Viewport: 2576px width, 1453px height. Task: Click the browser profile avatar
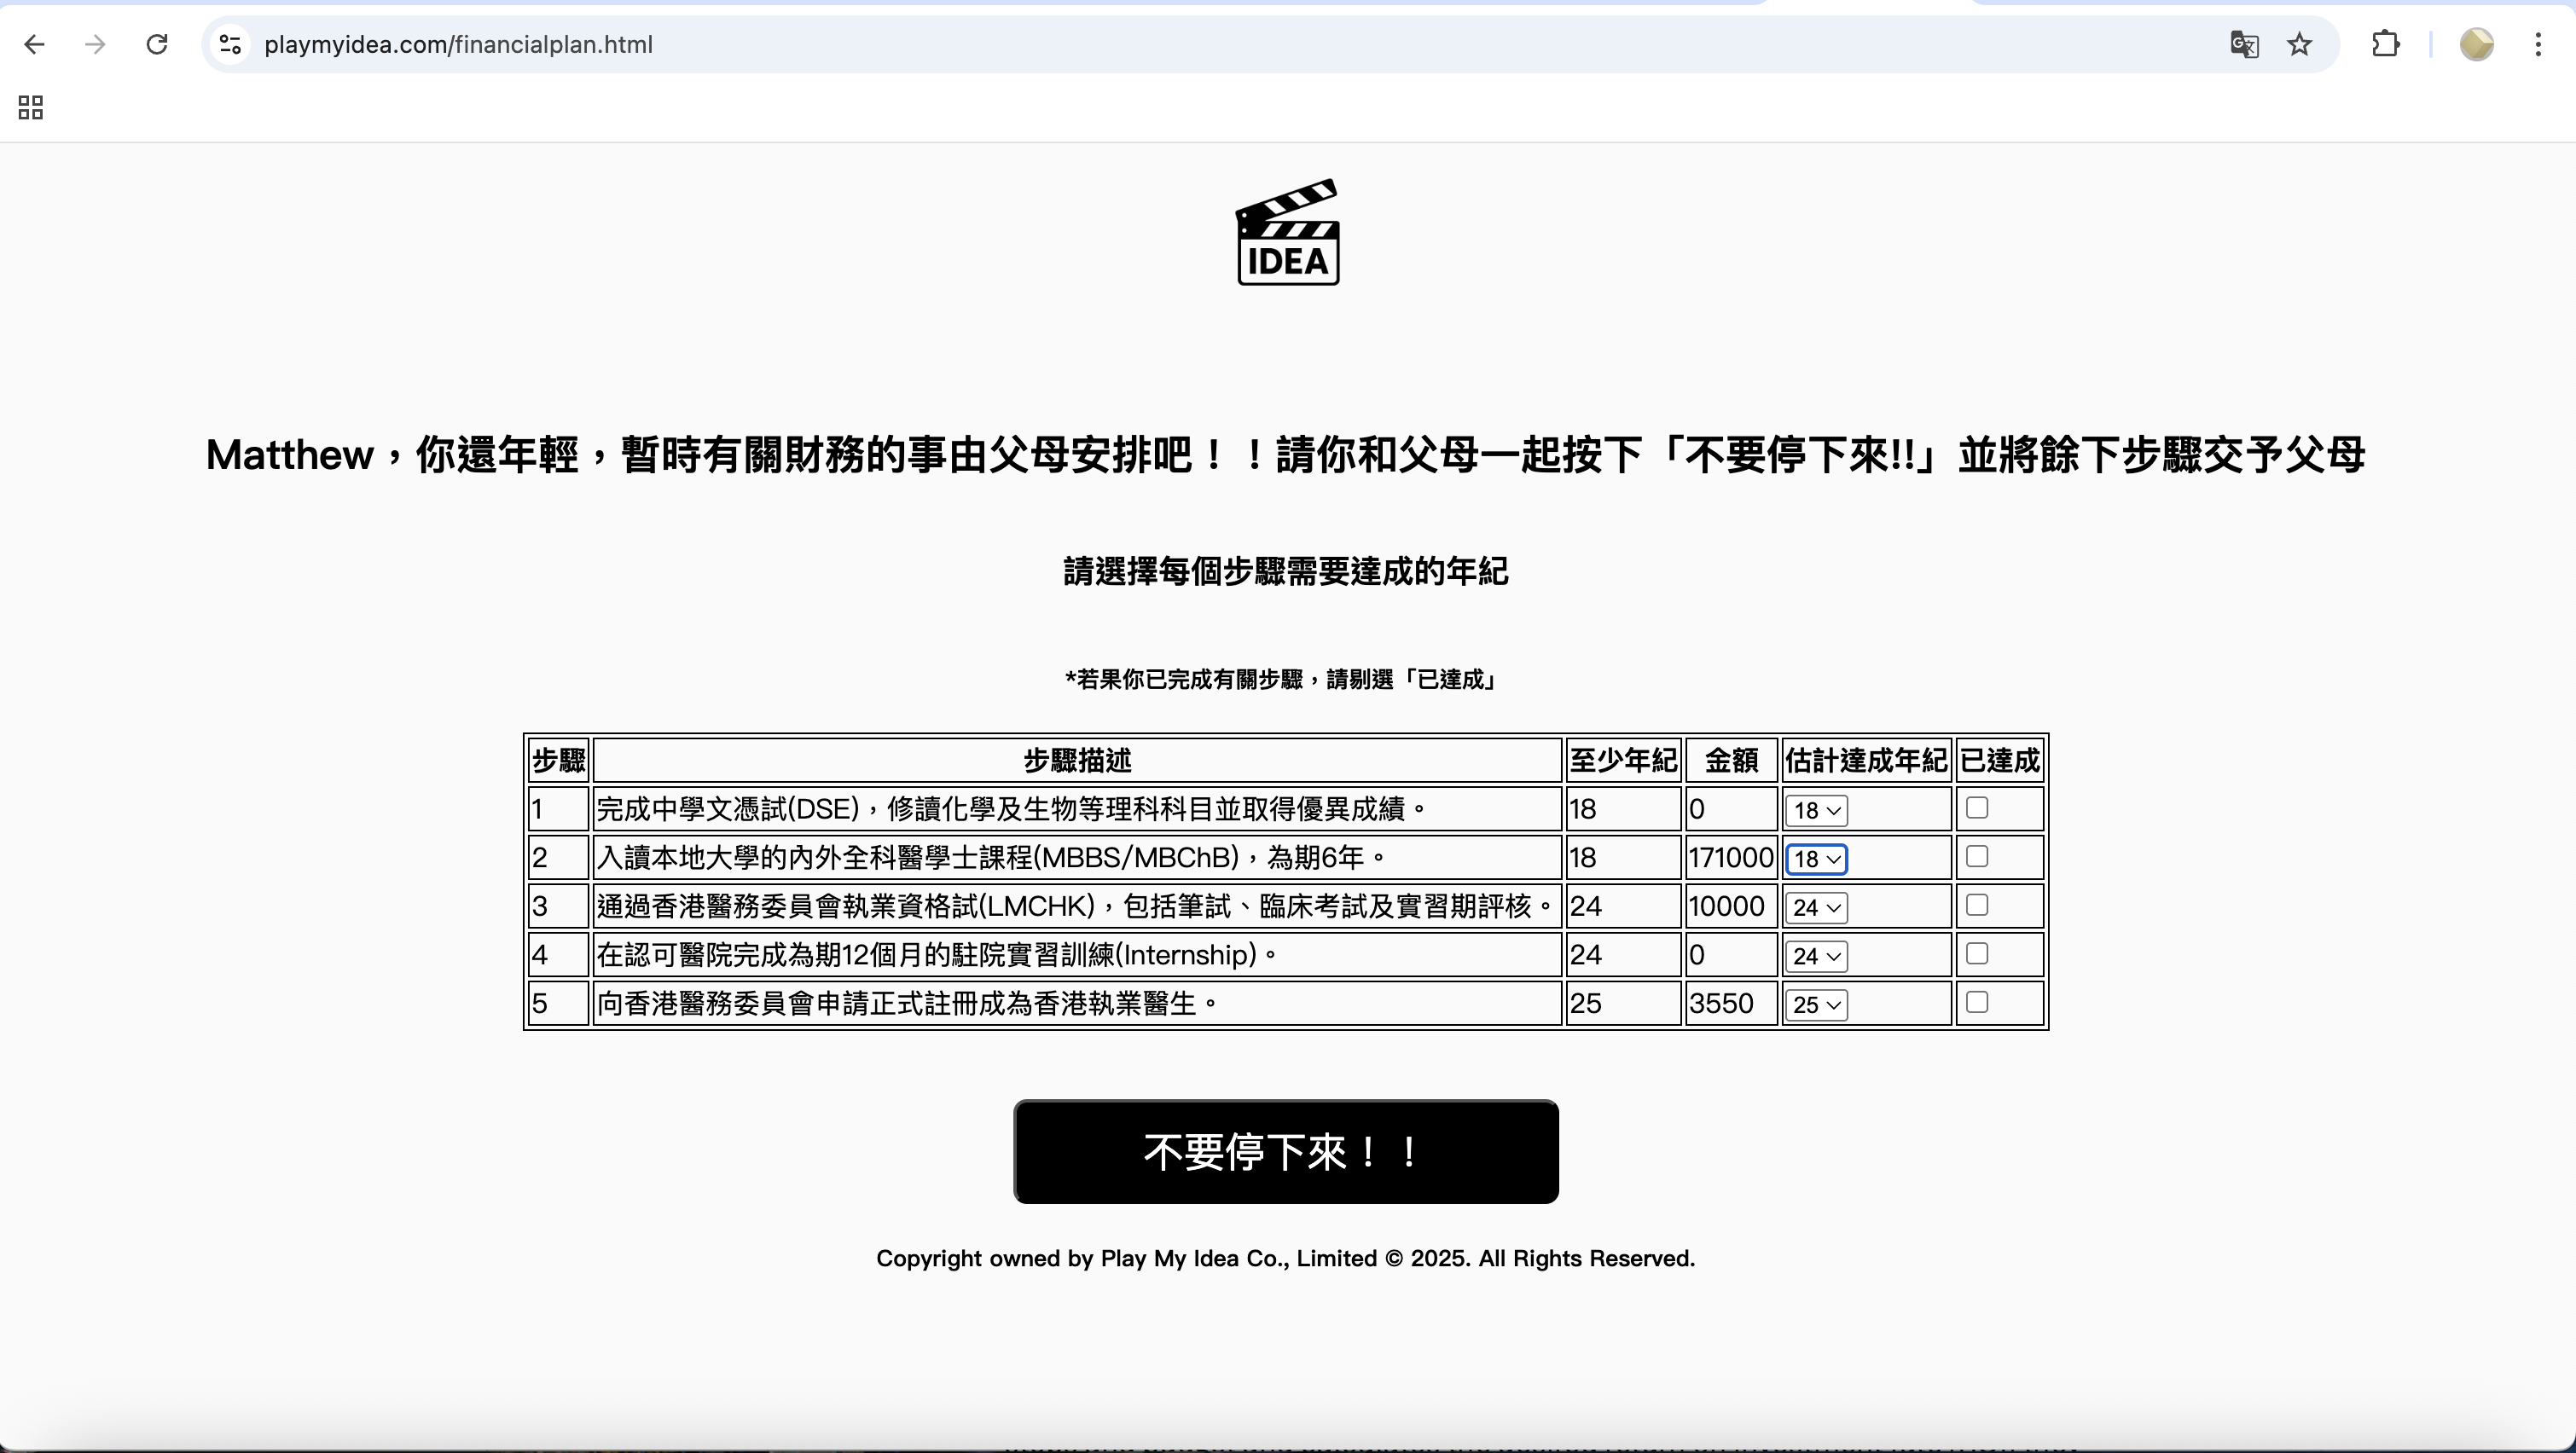(2476, 44)
